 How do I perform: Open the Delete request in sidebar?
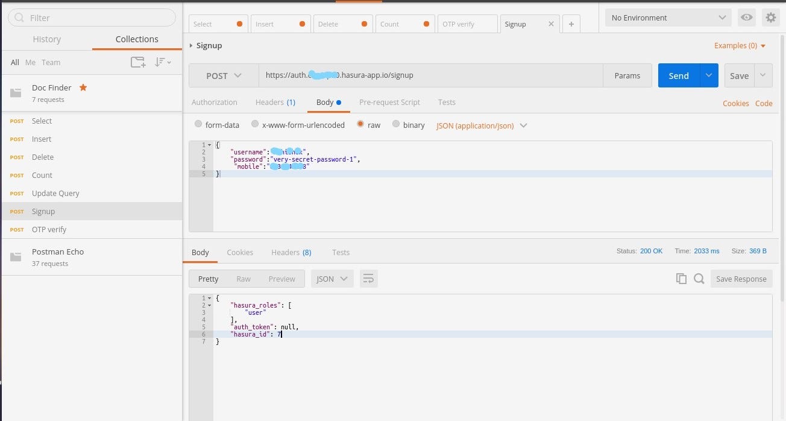pos(92,157)
